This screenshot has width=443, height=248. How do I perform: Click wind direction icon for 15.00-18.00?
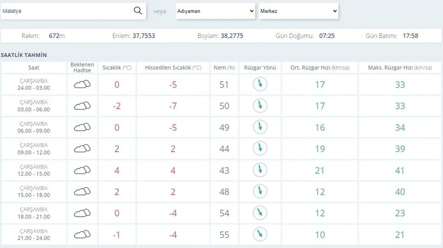[260, 191]
